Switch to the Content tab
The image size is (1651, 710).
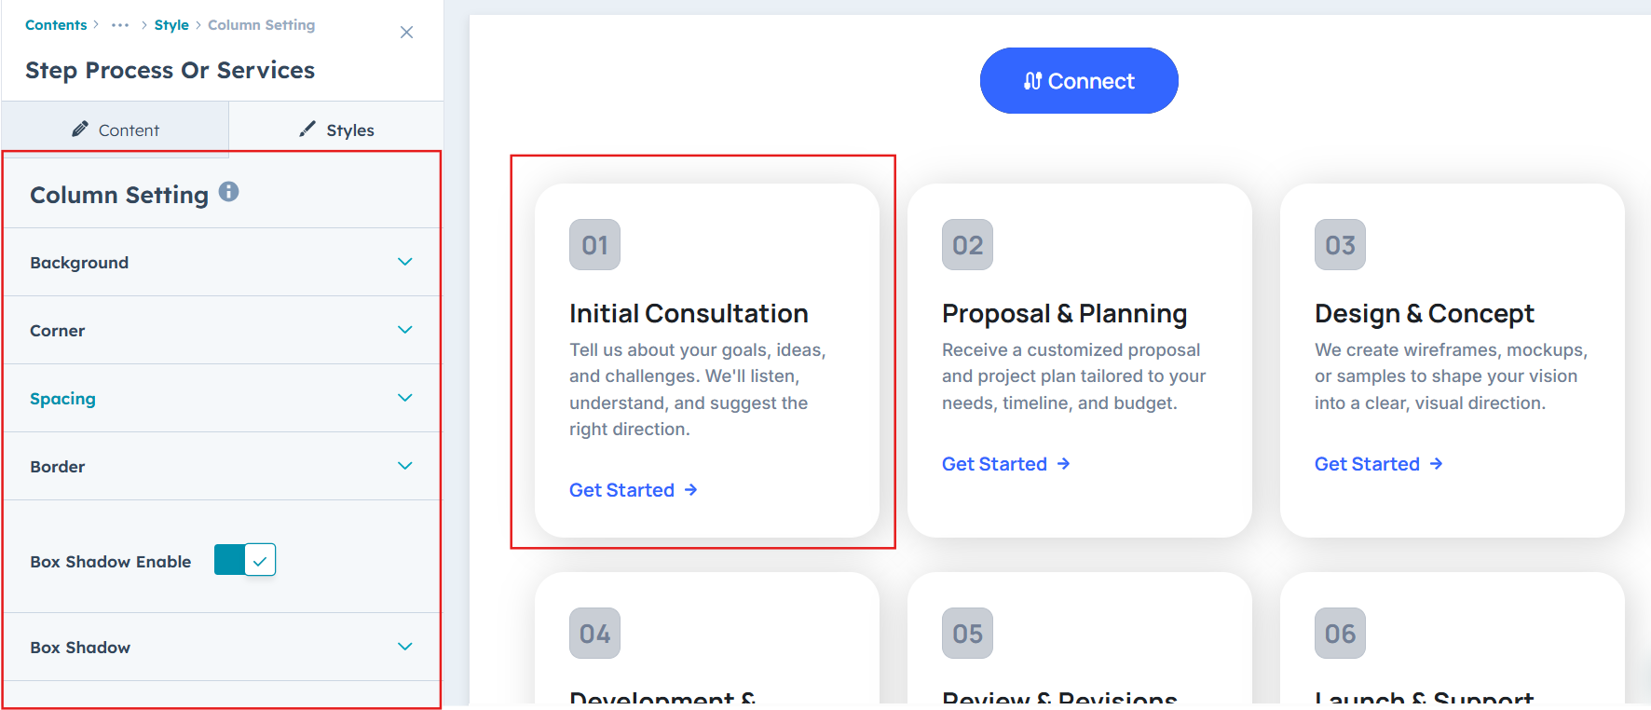point(116,130)
